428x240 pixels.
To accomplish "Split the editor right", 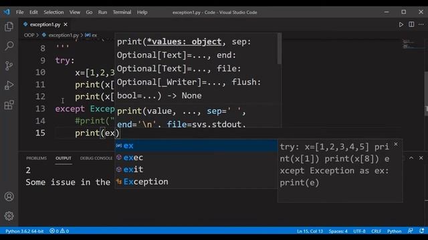I will (x=411, y=24).
